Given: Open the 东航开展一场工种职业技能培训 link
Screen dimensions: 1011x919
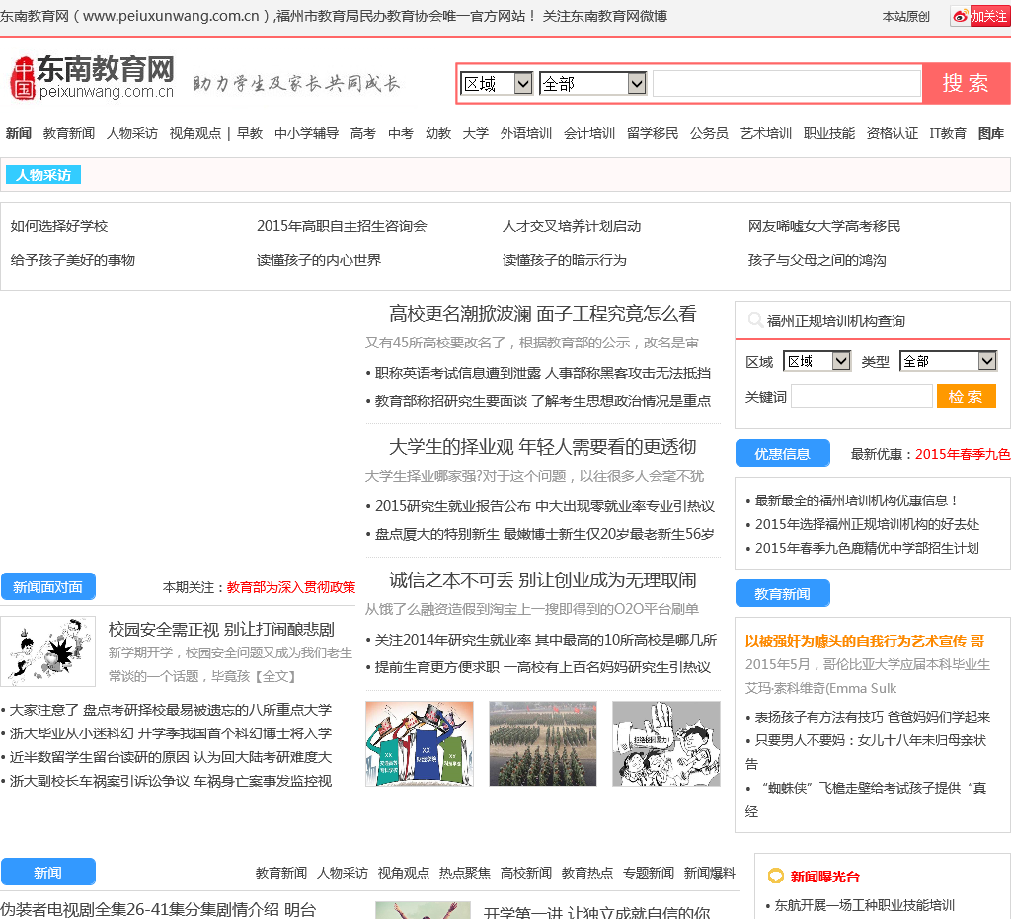Looking at the screenshot, I should 865,905.
